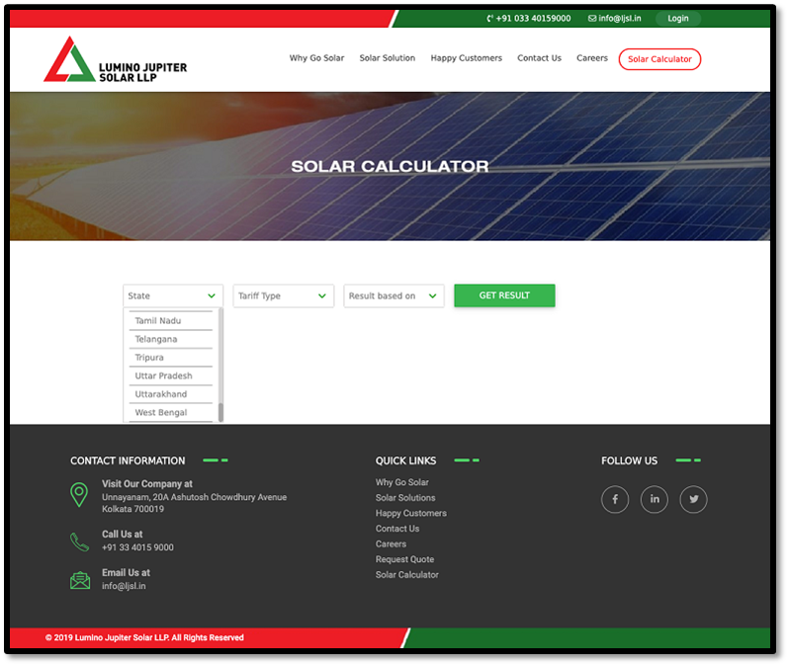This screenshot has width=789, height=666.
Task: Click the Lumino Jupiter Solar logo
Action: coord(115,60)
